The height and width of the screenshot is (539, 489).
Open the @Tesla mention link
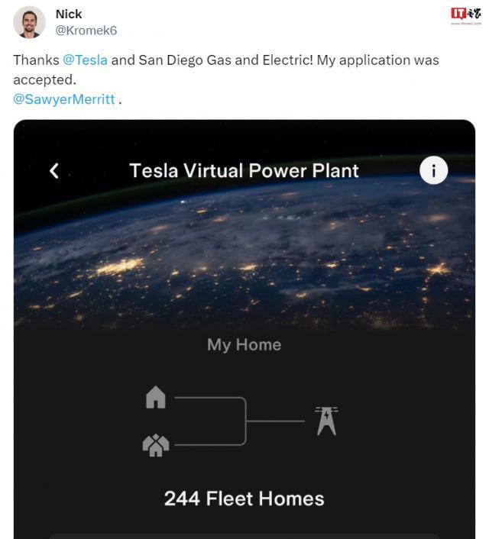pos(85,60)
